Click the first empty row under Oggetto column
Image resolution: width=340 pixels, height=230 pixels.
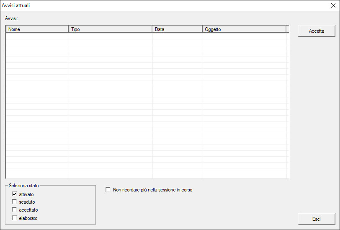click(244, 36)
